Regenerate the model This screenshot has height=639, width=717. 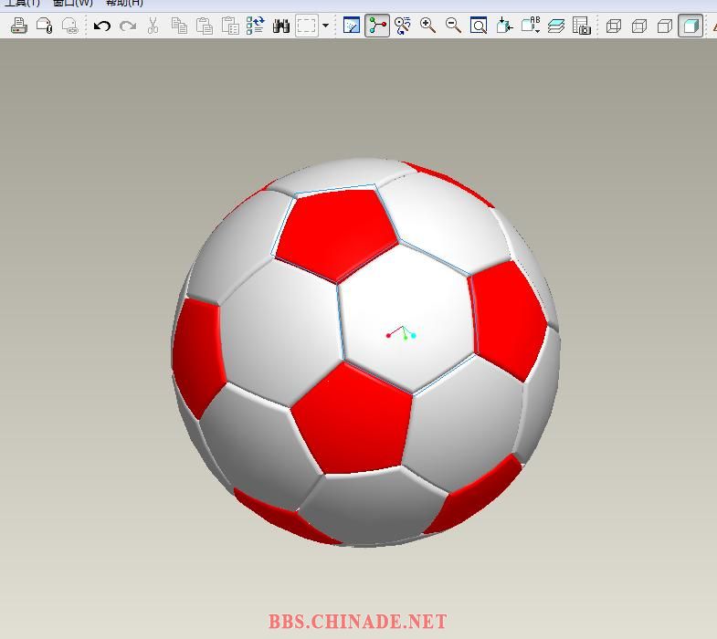[255, 26]
